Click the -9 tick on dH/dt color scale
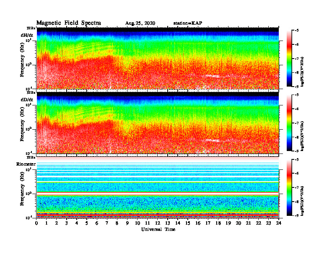Viewport: 332px width, 256px height. pos(296,87)
